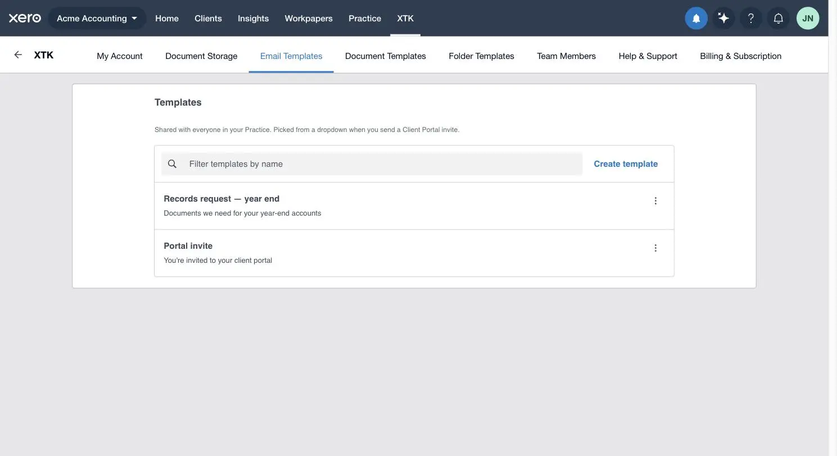Open the outlined bell notifications icon
This screenshot has width=837, height=456.
pos(779,18)
